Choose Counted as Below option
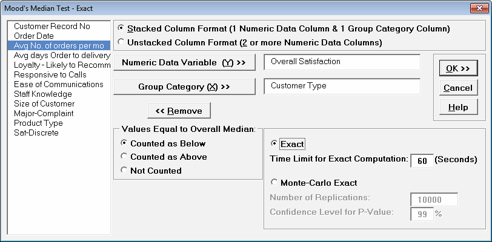Screen dimensions: 492x242 coord(125,143)
